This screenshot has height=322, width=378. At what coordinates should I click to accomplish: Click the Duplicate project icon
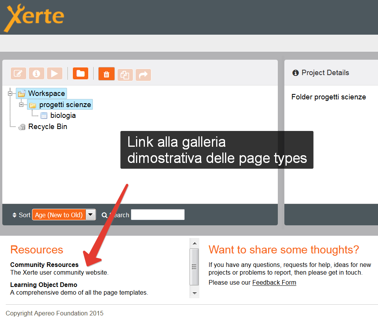[x=125, y=75]
